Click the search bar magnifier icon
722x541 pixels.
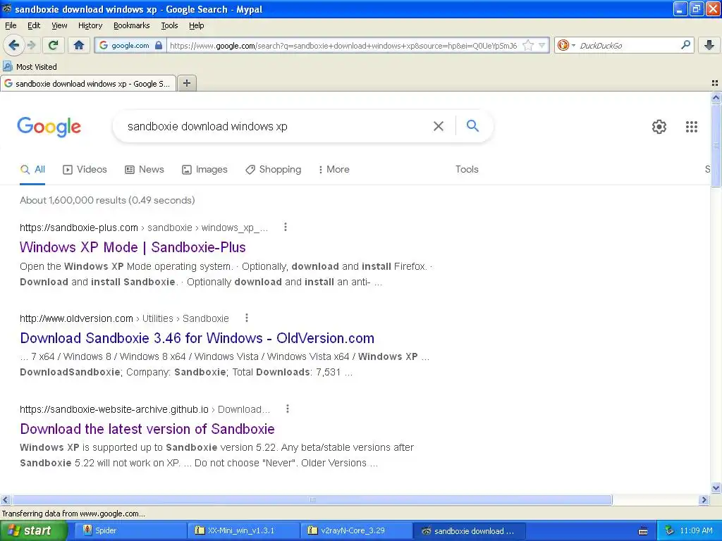[685, 45]
